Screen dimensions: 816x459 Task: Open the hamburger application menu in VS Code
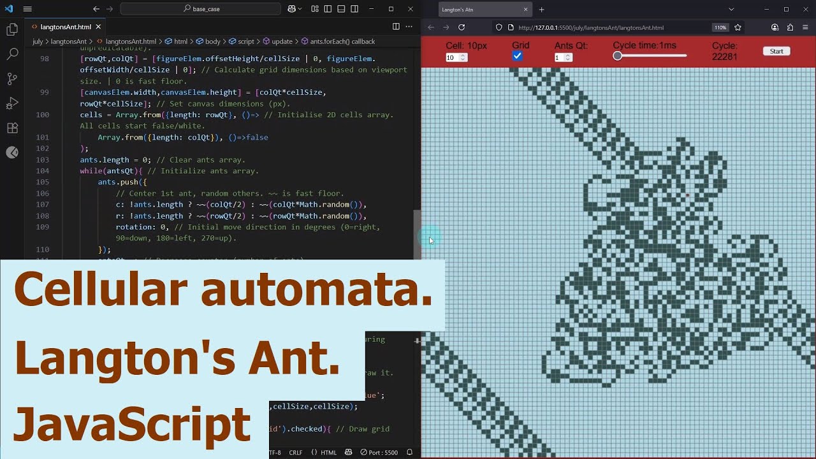coord(27,9)
